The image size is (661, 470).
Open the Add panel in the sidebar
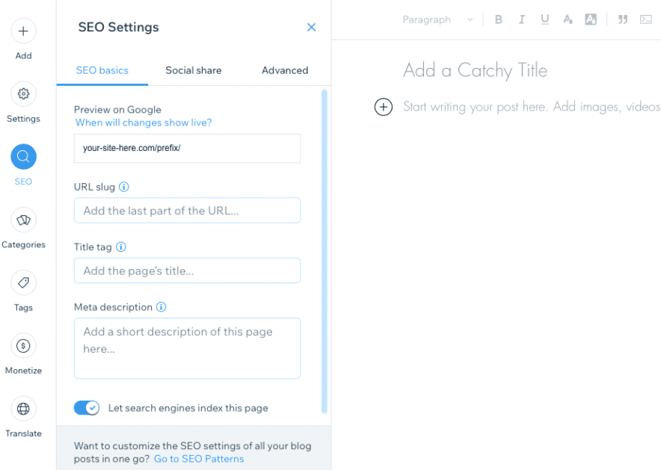tap(23, 31)
